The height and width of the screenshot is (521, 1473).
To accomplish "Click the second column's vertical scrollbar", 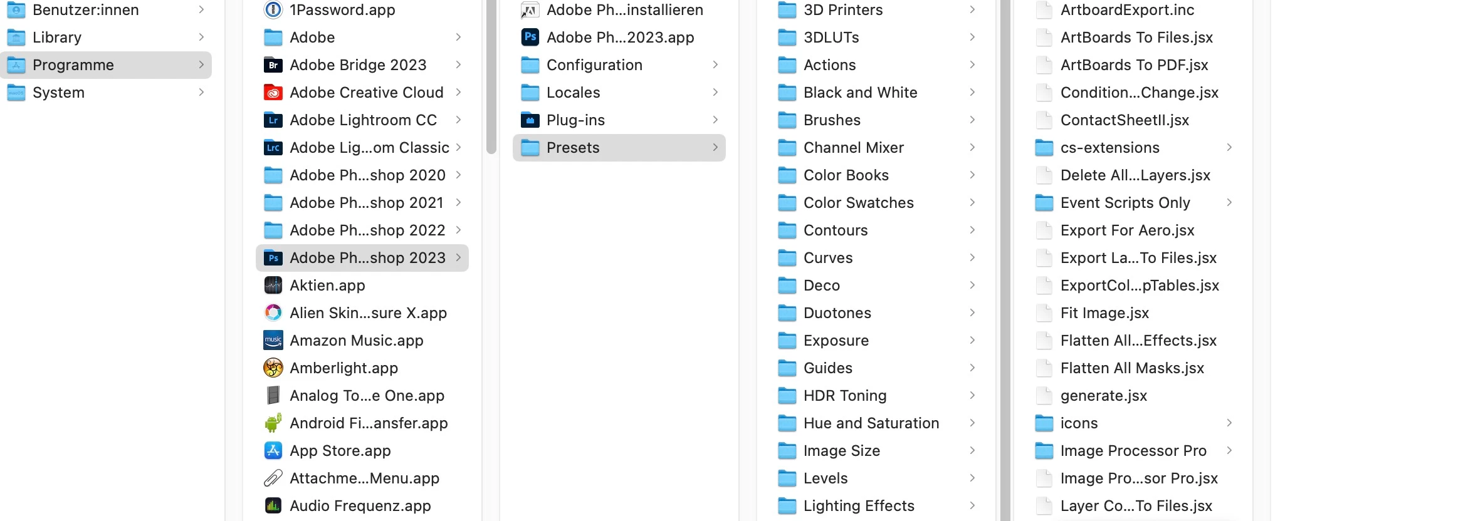I will [491, 76].
